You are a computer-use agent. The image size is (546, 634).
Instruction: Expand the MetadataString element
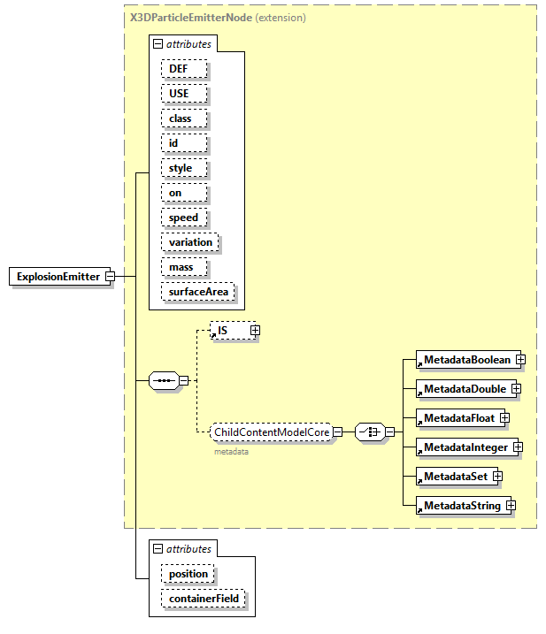(x=511, y=506)
